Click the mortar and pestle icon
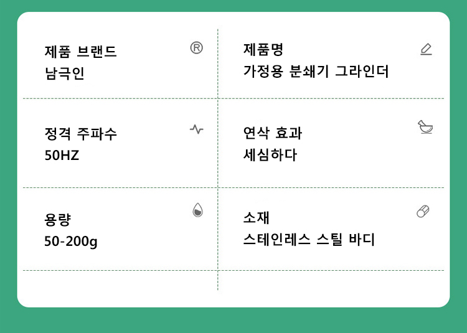 coord(425,128)
